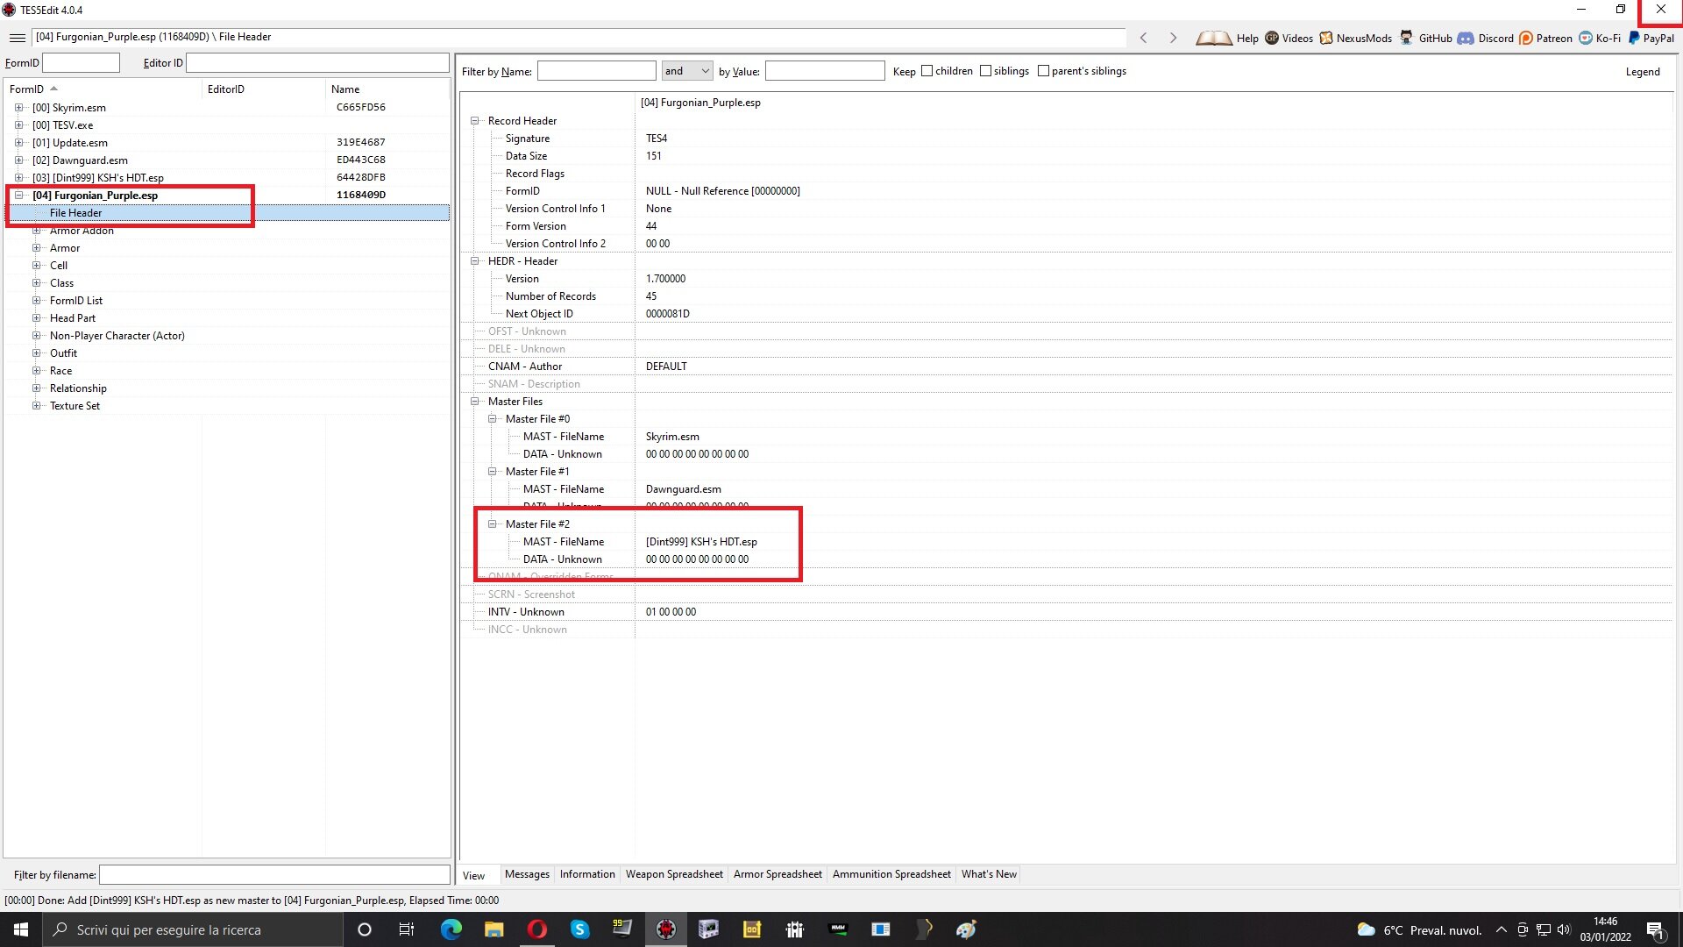The image size is (1683, 947).
Task: Expand the [00] Skyrim.esm node
Action: 18,108
